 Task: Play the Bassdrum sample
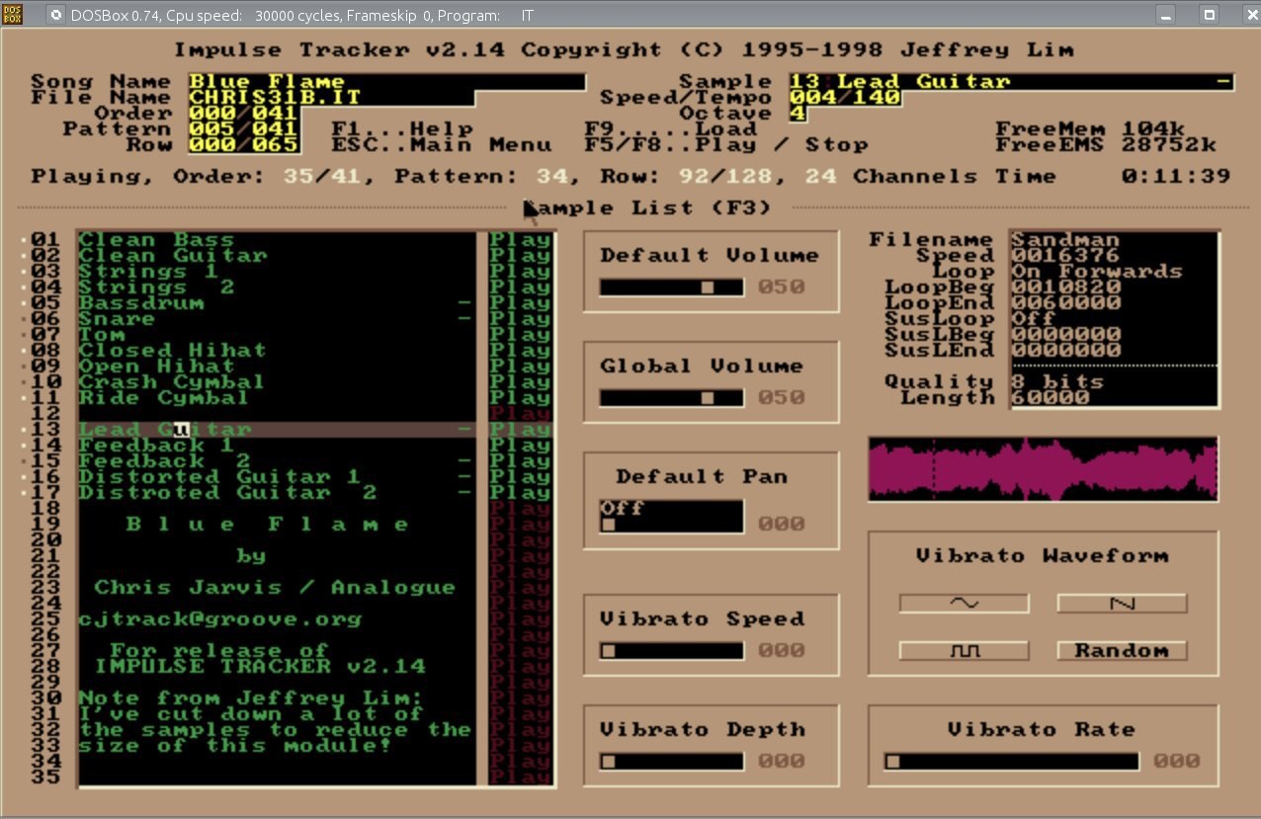tap(521, 303)
